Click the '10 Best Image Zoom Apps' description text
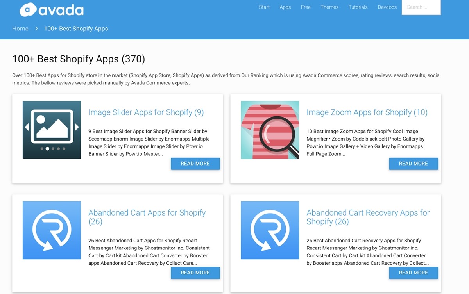 365,143
